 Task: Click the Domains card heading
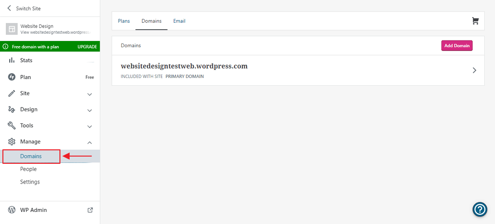point(131,46)
